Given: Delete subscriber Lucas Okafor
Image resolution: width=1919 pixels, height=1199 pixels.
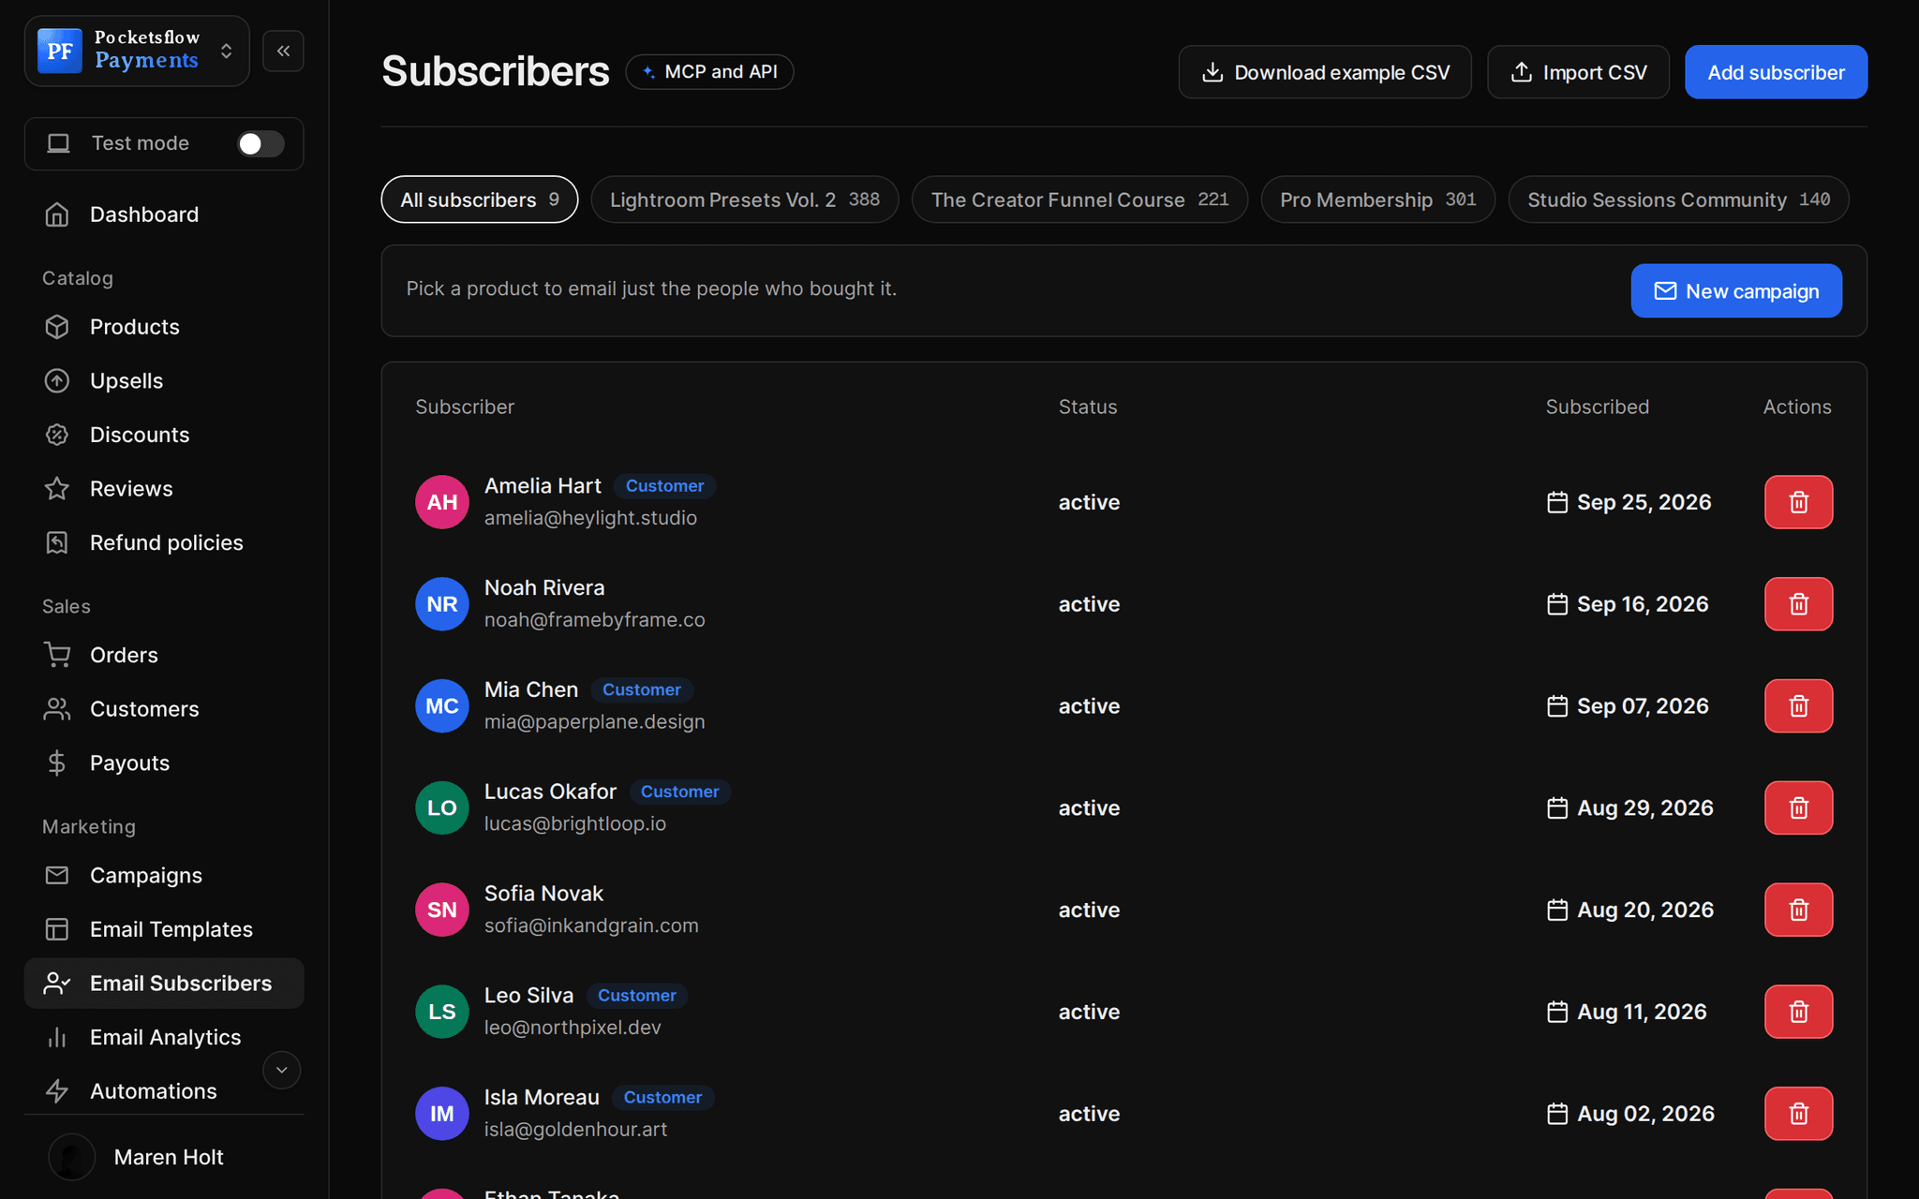Looking at the screenshot, I should click(1798, 807).
